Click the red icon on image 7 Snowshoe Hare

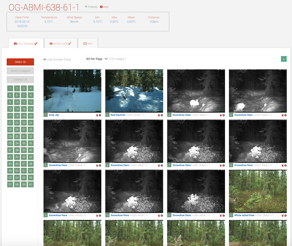(x=221, y=165)
